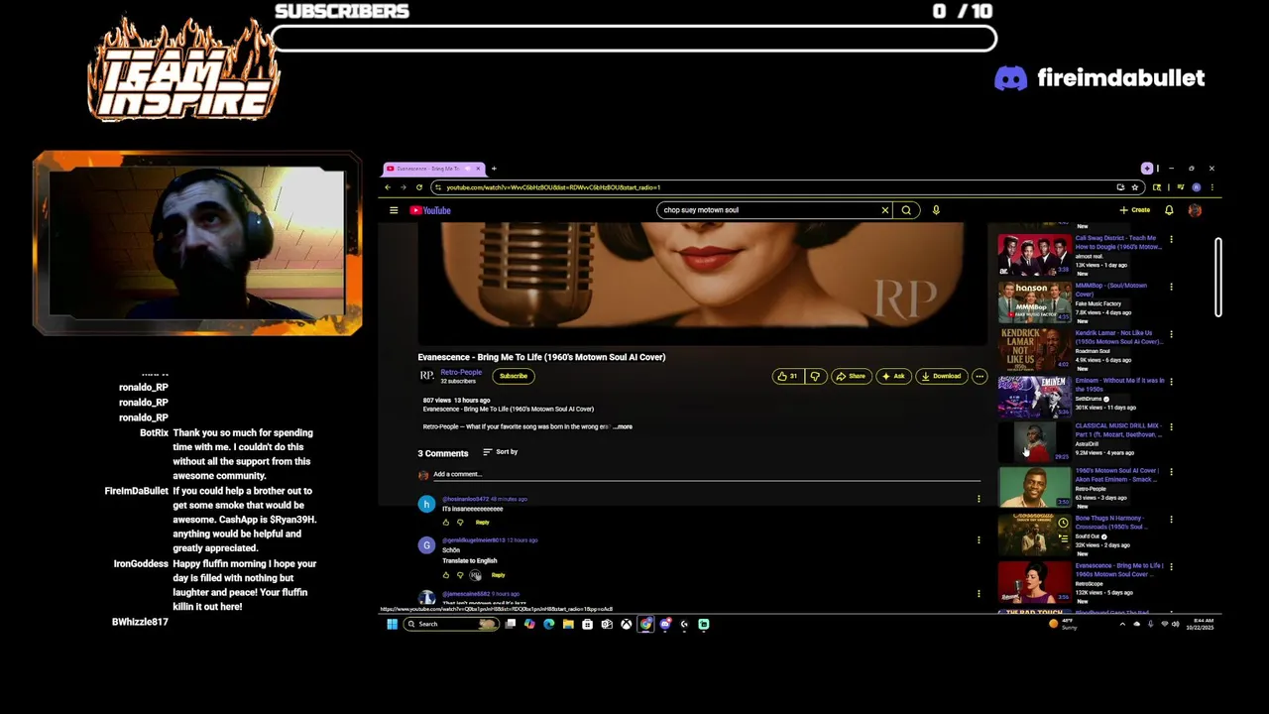The height and width of the screenshot is (714, 1269).
Task: Open Retro-People channel avatar
Action: pos(426,376)
